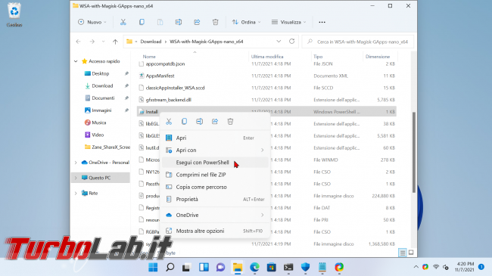Open Desktop in Quick access sidebar
492x276 pixels.
[x=101, y=73]
